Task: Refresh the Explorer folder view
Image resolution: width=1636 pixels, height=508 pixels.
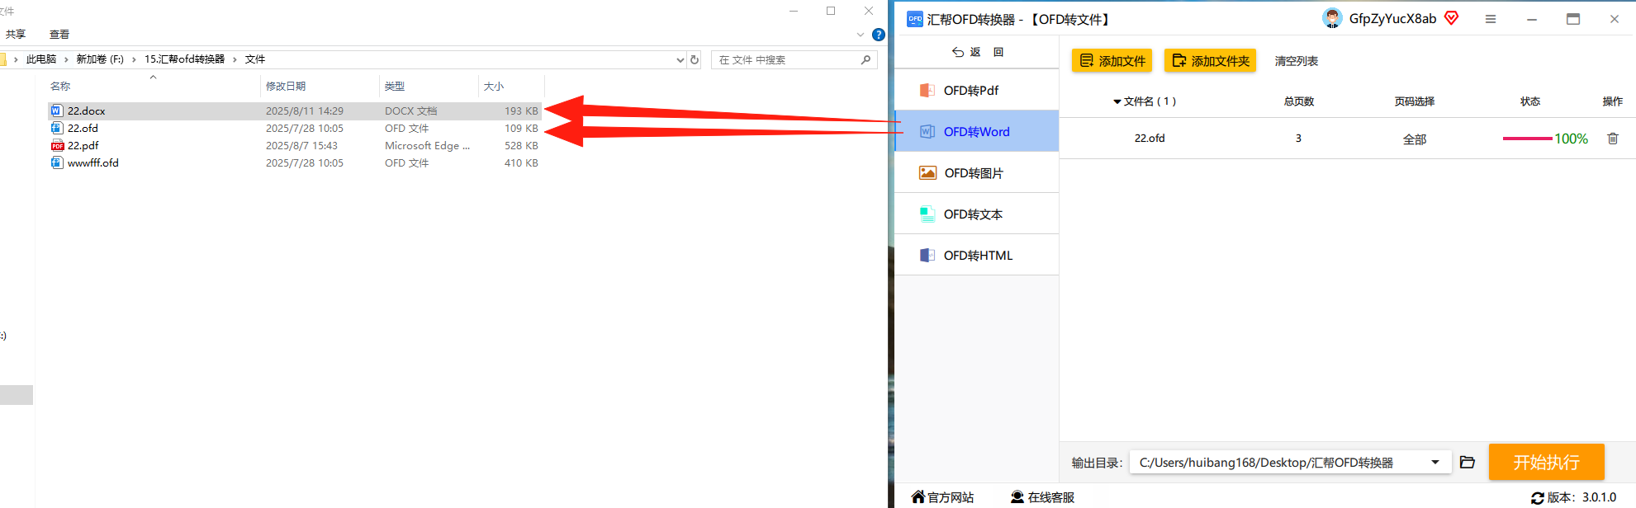Action: tap(695, 59)
